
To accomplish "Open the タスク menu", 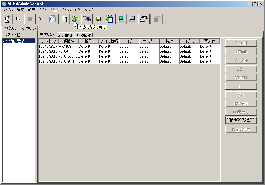I will click(43, 10).
